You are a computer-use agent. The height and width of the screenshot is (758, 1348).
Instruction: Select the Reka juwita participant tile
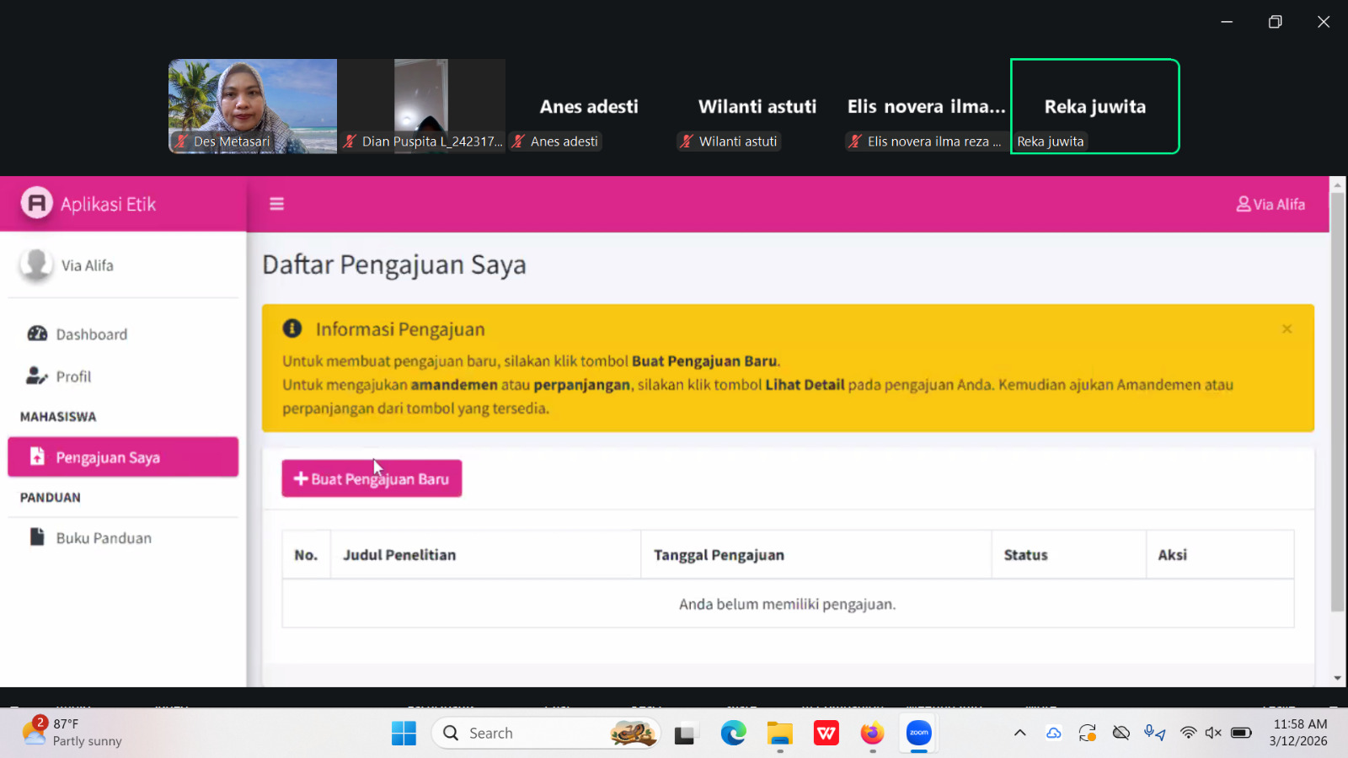1094,106
